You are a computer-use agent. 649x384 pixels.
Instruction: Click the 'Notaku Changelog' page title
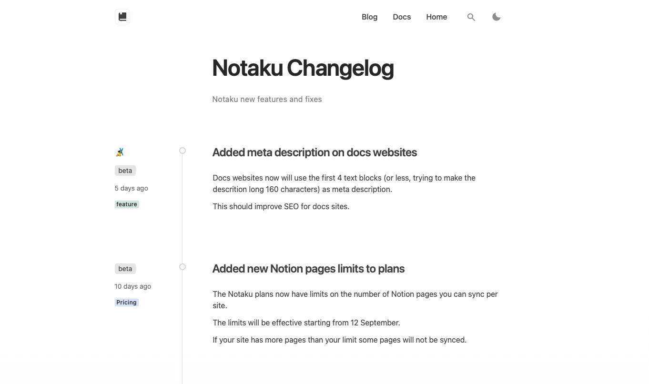click(x=303, y=68)
